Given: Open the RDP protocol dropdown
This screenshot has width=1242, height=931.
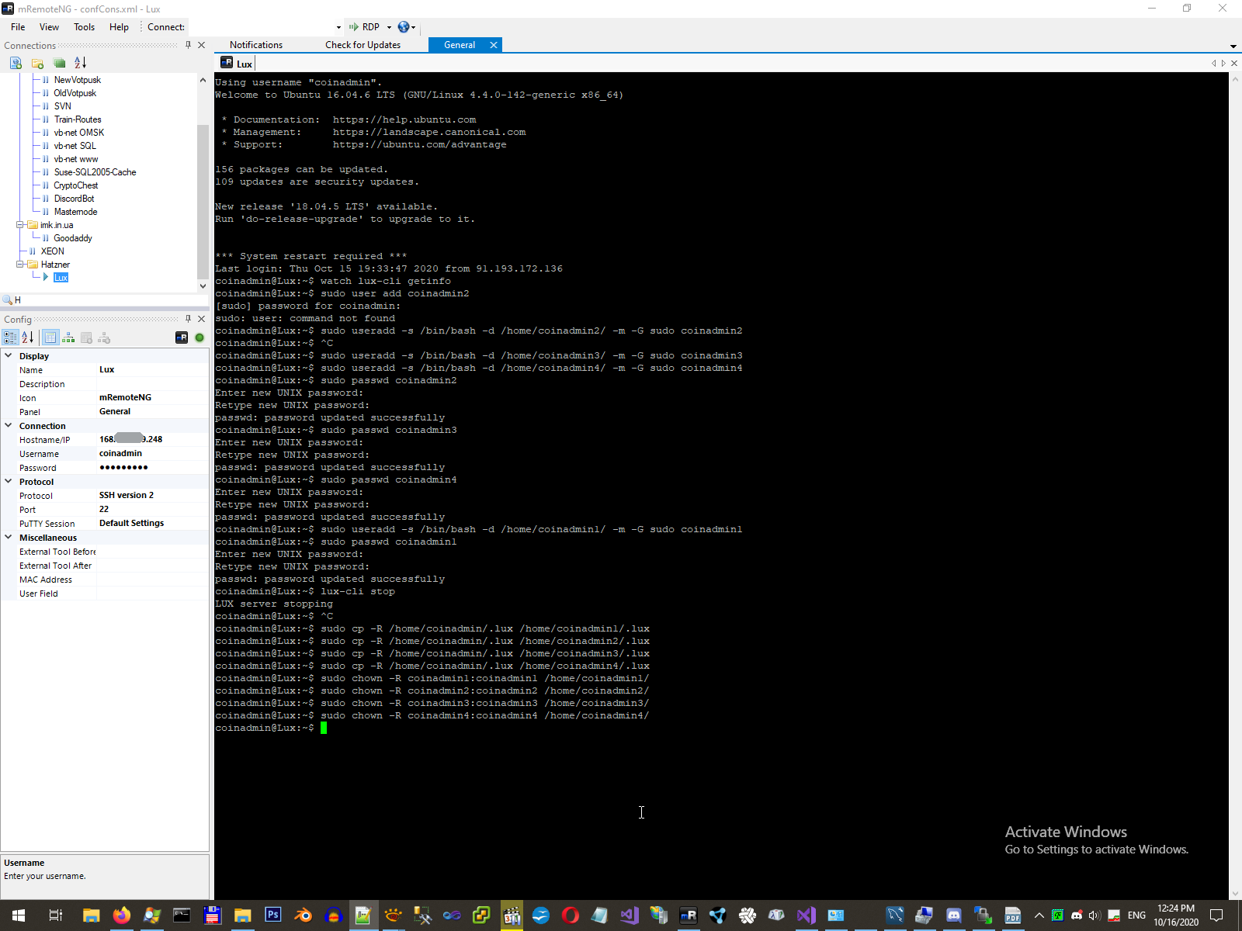Looking at the screenshot, I should pyautogui.click(x=390, y=27).
